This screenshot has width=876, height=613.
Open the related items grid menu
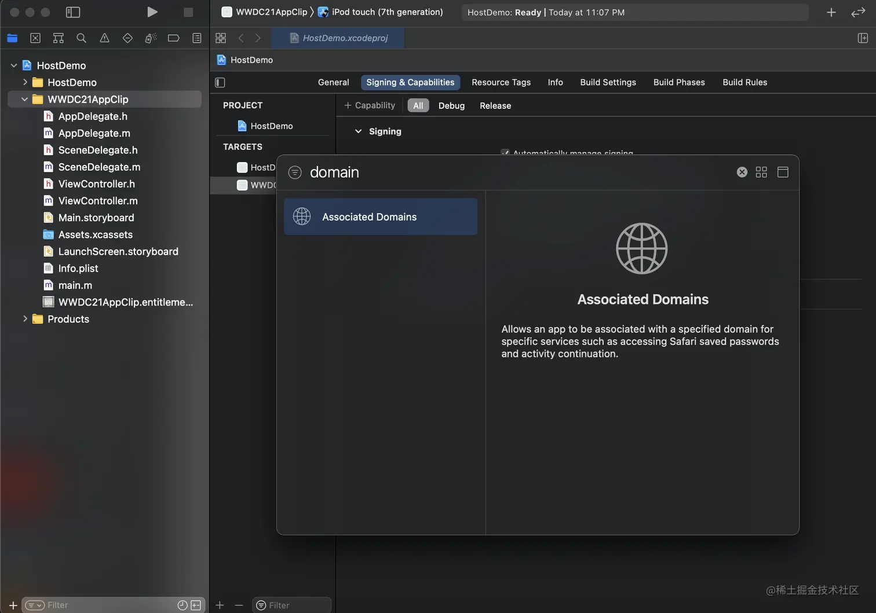click(221, 38)
